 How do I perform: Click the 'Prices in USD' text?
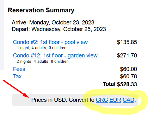pyautogui.click(x=49, y=100)
